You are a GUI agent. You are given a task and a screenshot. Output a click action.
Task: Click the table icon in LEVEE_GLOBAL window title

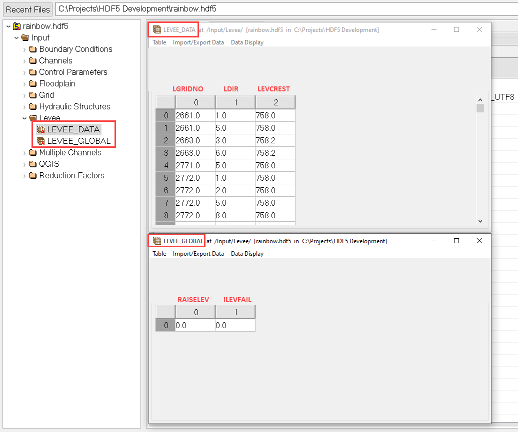(x=157, y=241)
